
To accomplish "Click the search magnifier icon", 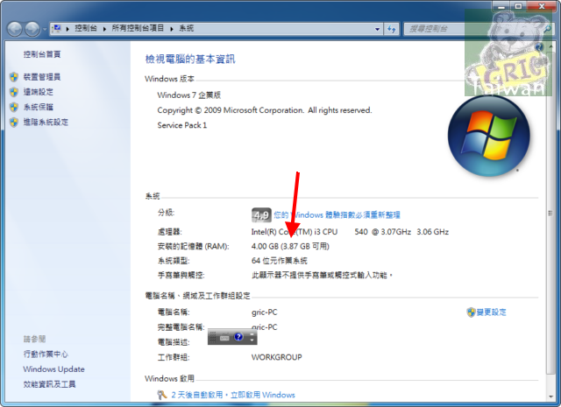I will click(x=547, y=29).
